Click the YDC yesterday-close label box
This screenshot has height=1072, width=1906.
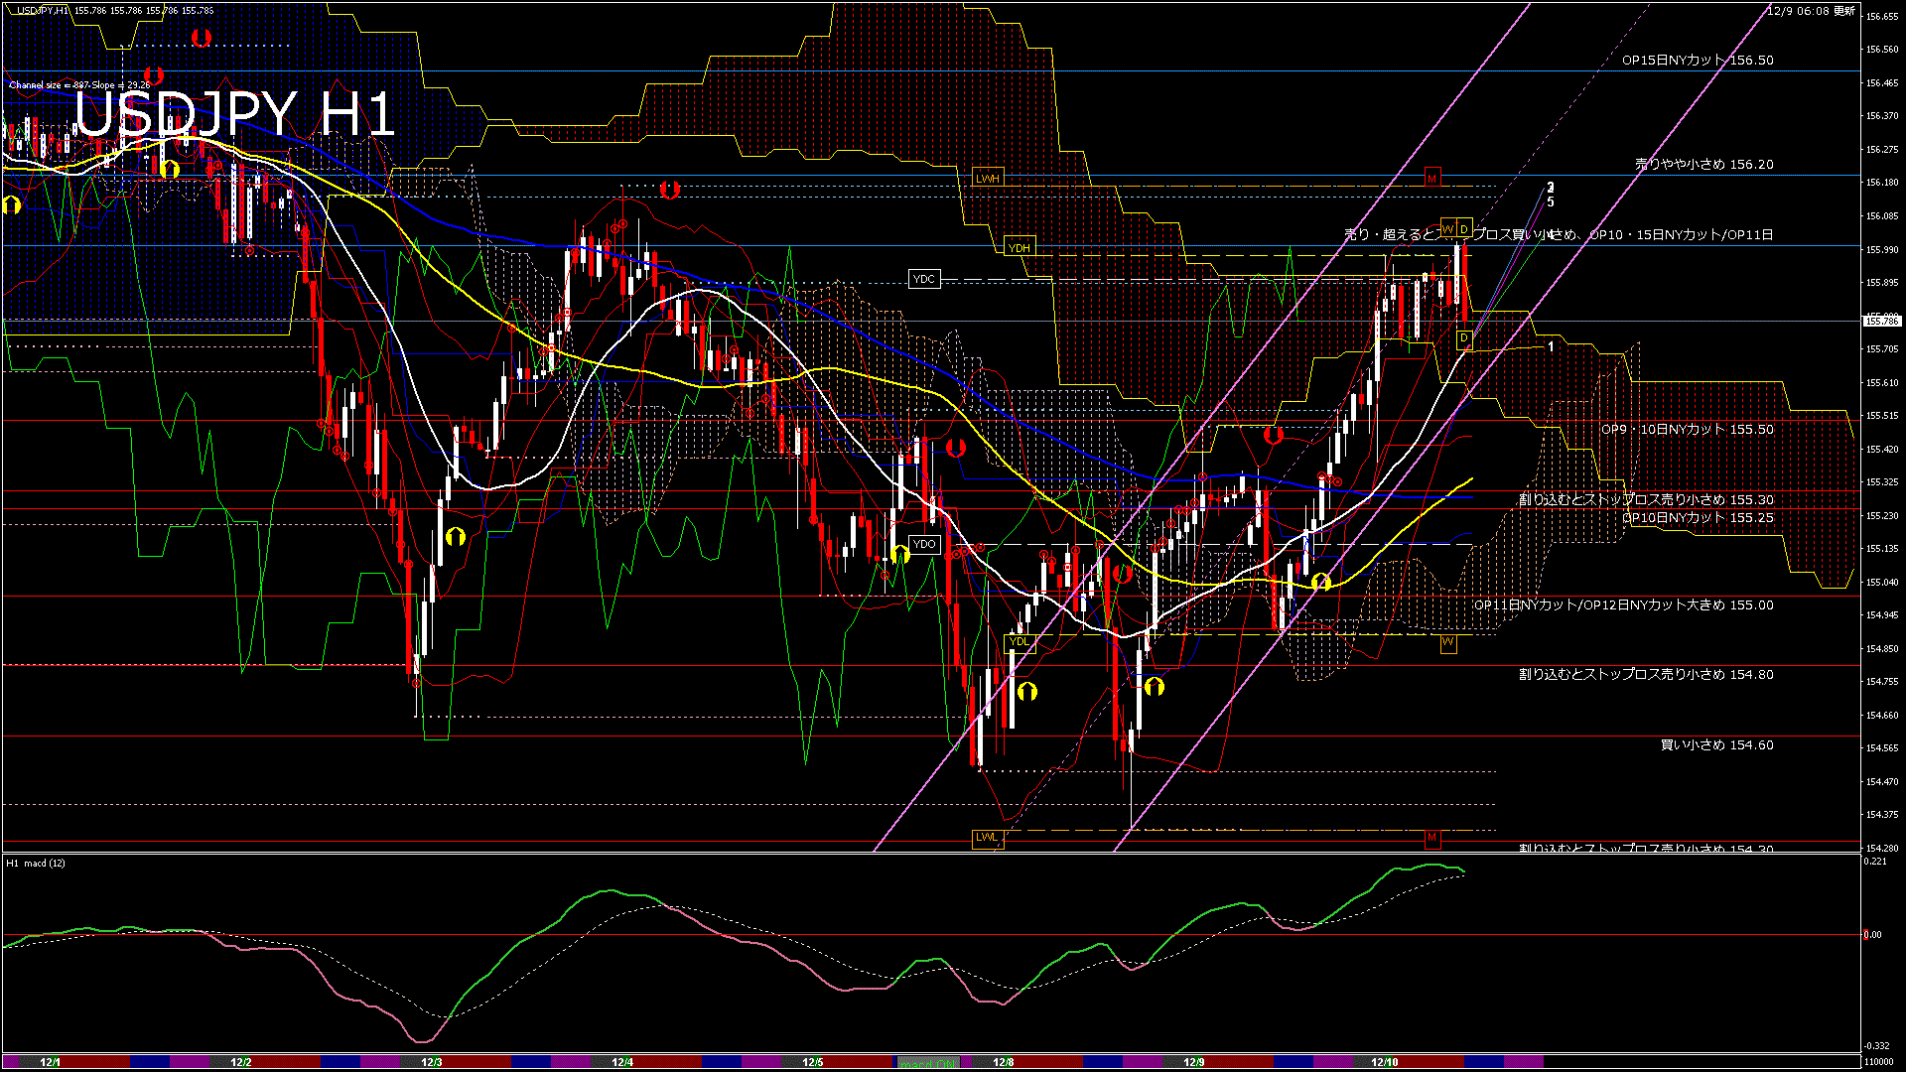(923, 279)
